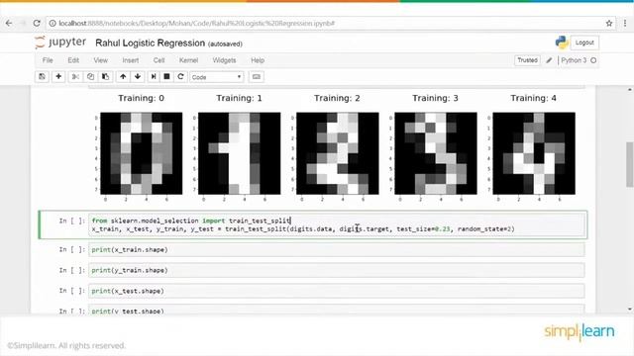
Task: Click the save and checkpoint icon
Action: click(42, 77)
